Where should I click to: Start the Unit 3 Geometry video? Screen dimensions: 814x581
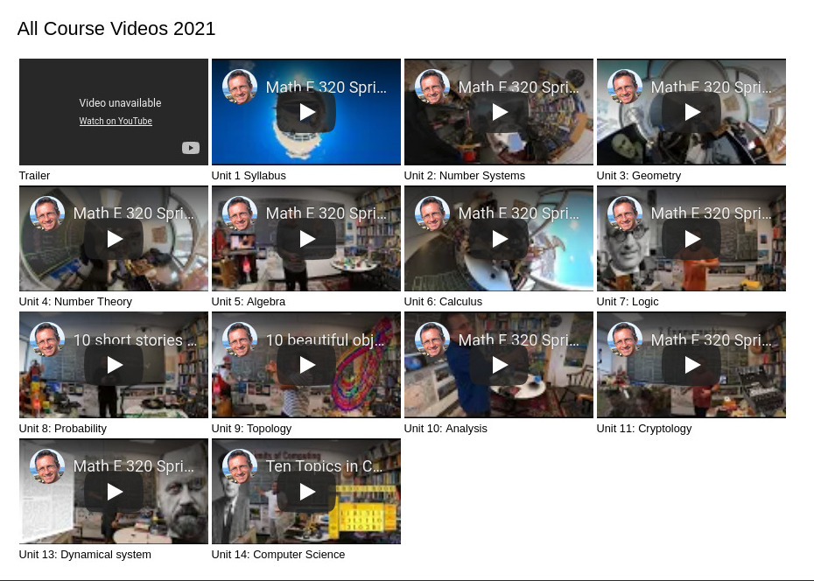pos(691,112)
